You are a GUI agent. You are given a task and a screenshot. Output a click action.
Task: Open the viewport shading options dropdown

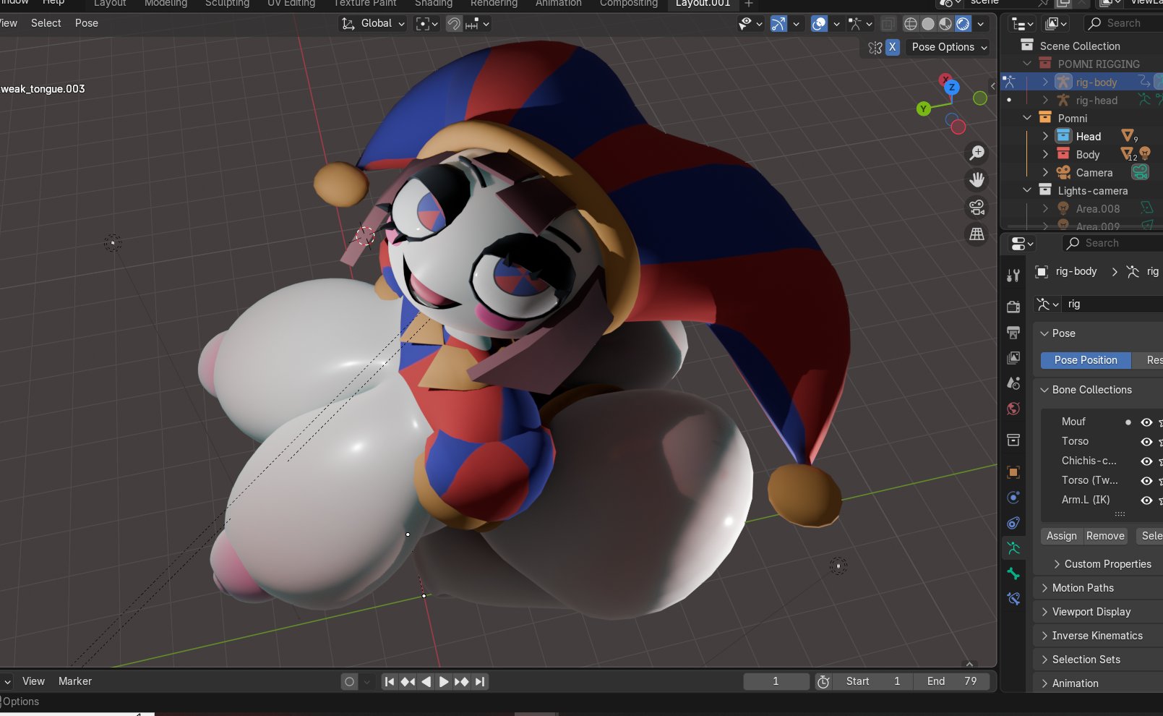[x=981, y=24]
